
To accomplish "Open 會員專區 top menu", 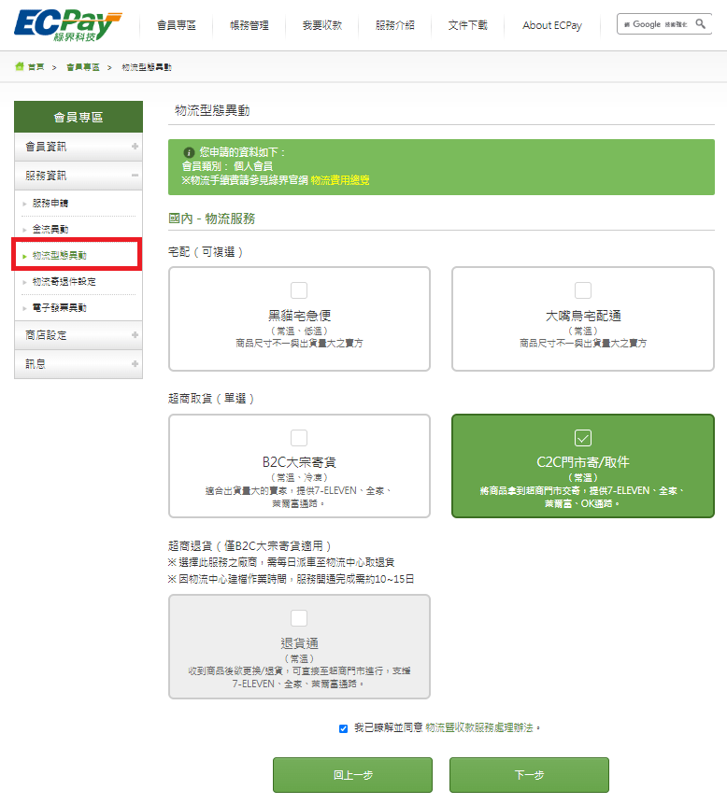I will 176,25.
